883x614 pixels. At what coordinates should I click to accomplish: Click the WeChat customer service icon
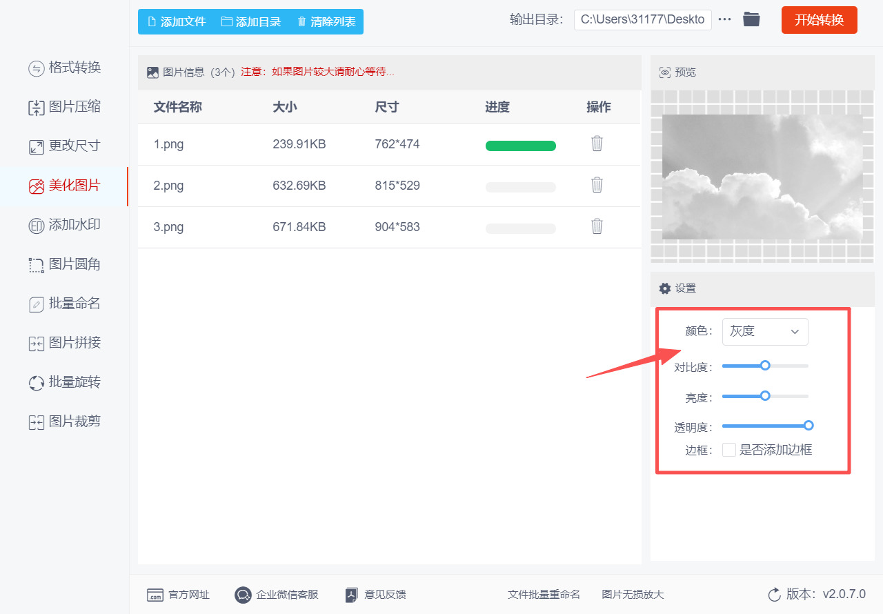pyautogui.click(x=243, y=595)
